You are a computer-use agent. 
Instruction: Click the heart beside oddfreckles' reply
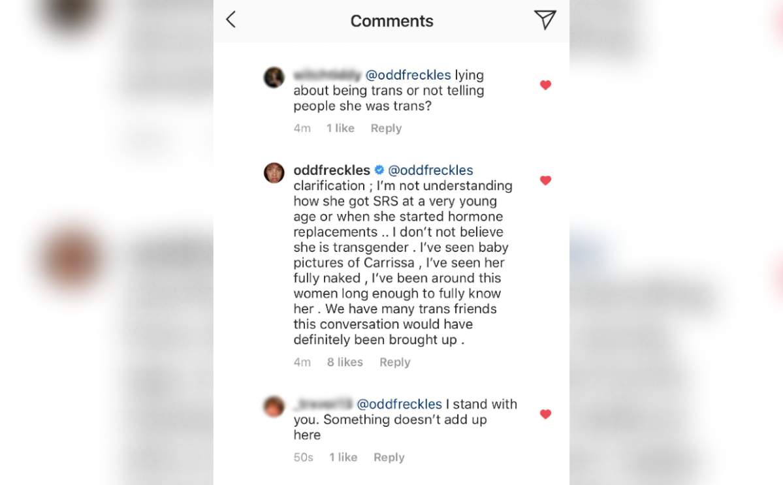(x=545, y=181)
